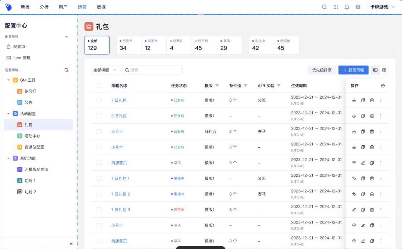This screenshot has height=249, width=402.
Task: Copy the 3 日礼包 strategy
Action: [363, 116]
